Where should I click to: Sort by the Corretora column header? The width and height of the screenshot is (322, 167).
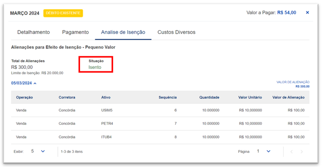67,97
